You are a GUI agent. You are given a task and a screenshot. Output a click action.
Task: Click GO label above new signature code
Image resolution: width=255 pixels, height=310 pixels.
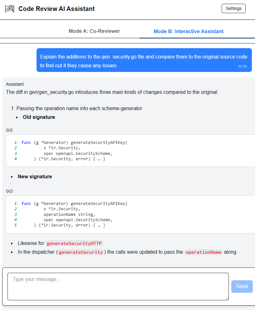point(9,191)
